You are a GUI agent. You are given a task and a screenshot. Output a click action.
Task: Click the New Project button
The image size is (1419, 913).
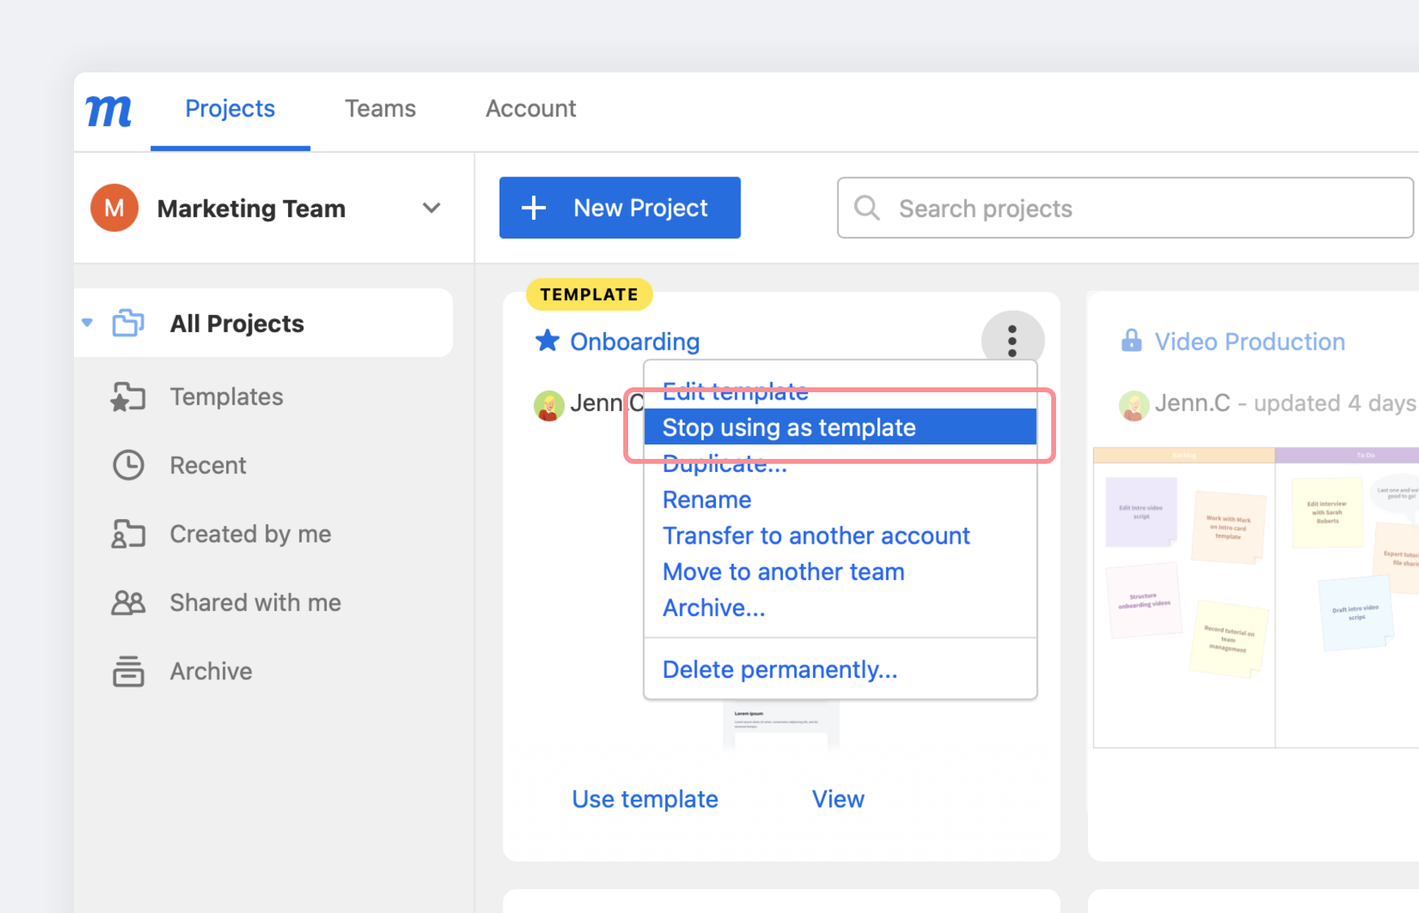coord(620,208)
